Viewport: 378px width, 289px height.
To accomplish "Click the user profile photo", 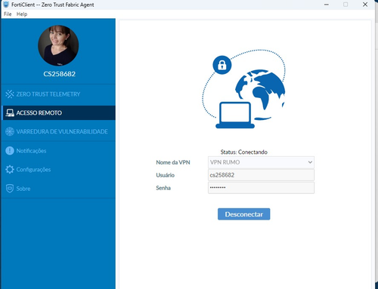I will click(58, 45).
